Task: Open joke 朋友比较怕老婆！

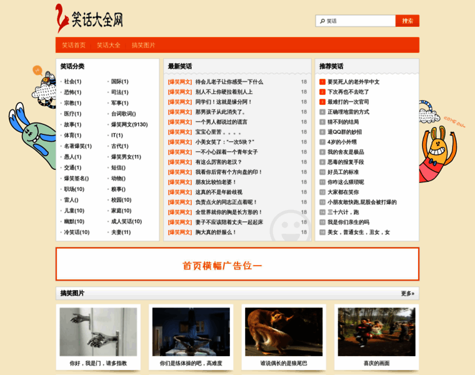Action: click(x=216, y=182)
